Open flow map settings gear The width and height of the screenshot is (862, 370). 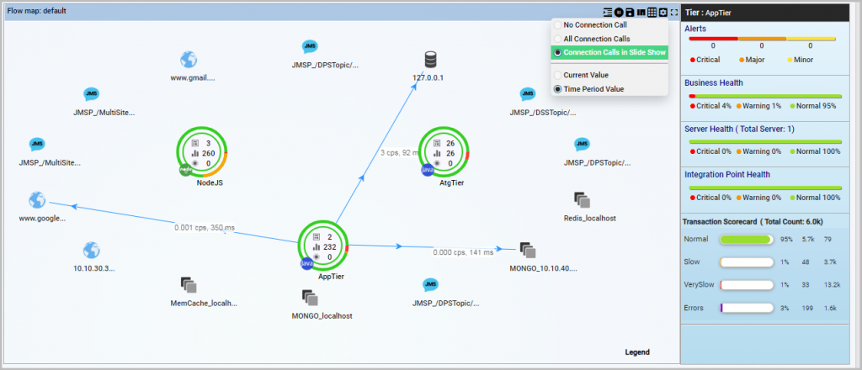663,12
